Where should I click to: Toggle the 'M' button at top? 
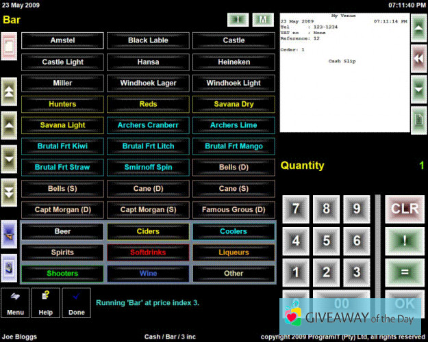coord(262,20)
